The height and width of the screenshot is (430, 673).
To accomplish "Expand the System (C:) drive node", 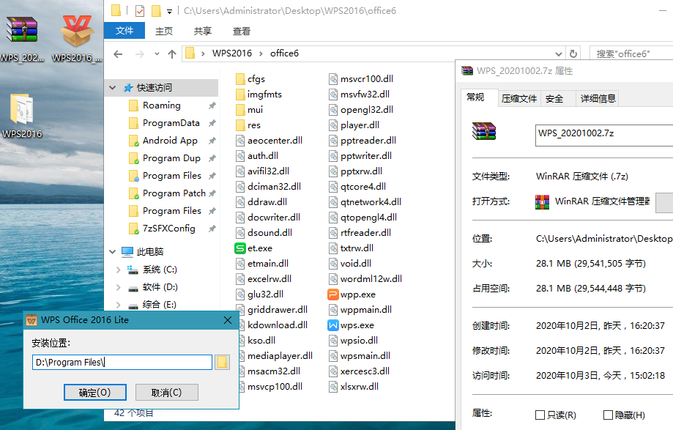I will pos(119,270).
